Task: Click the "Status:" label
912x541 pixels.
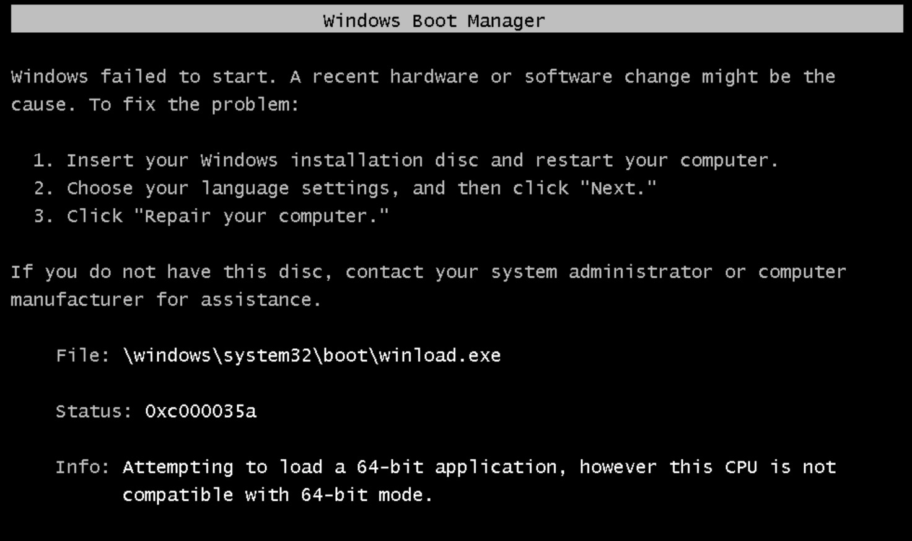Action: (x=94, y=411)
